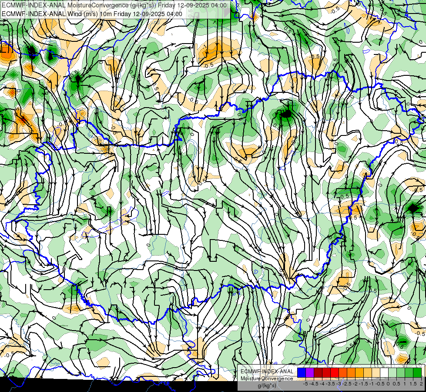Pick the red-orange swatch between -3 and -2.5
The image size is (426, 392).
click(343, 372)
